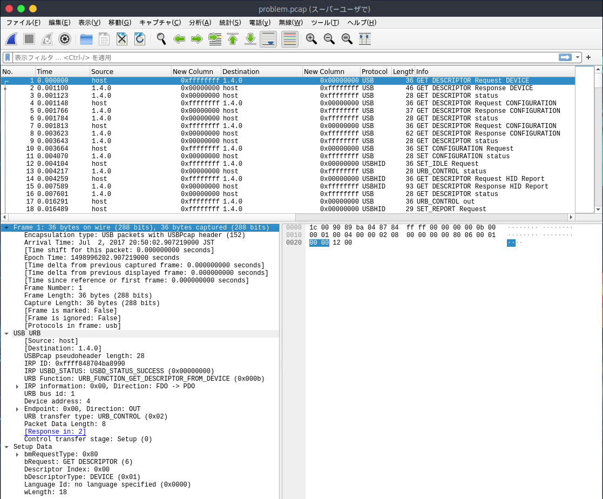Click the highlighted 00 00 hex bytes
The height and width of the screenshot is (499, 603).
(319, 243)
